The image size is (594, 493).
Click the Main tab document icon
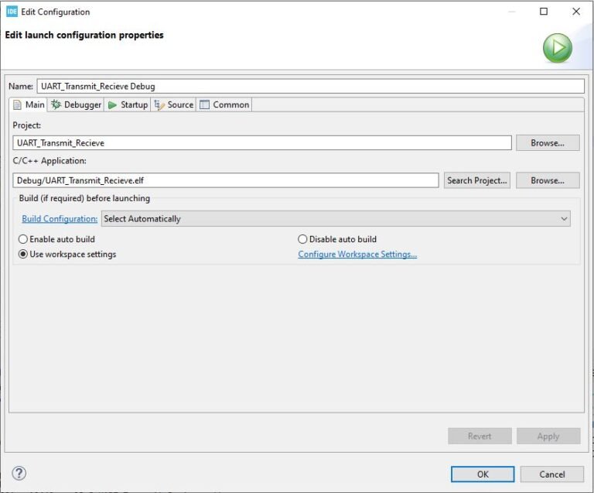pyautogui.click(x=17, y=104)
